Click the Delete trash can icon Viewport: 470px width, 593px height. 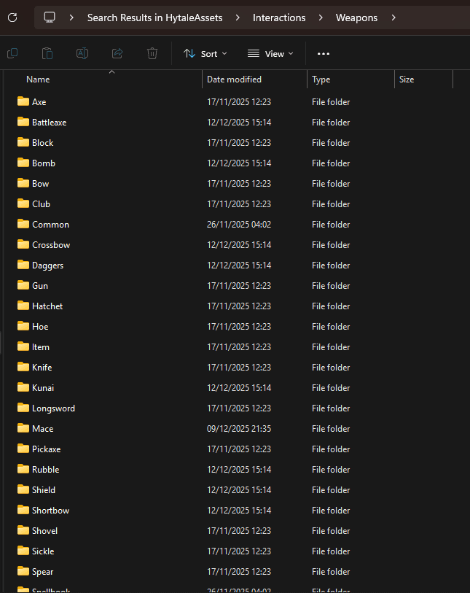[x=152, y=53]
